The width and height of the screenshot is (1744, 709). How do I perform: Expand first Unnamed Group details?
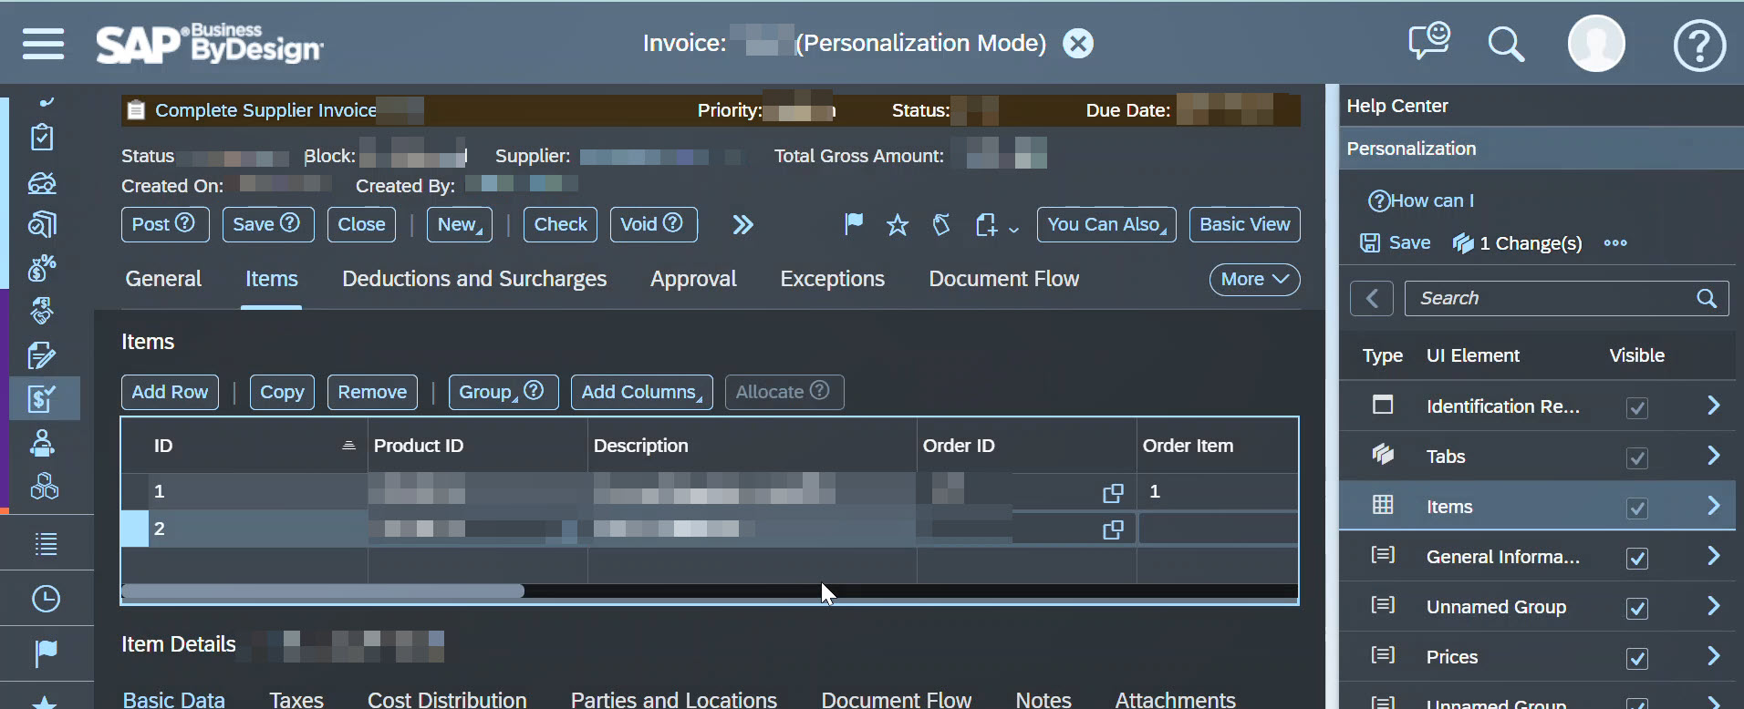coord(1713,606)
